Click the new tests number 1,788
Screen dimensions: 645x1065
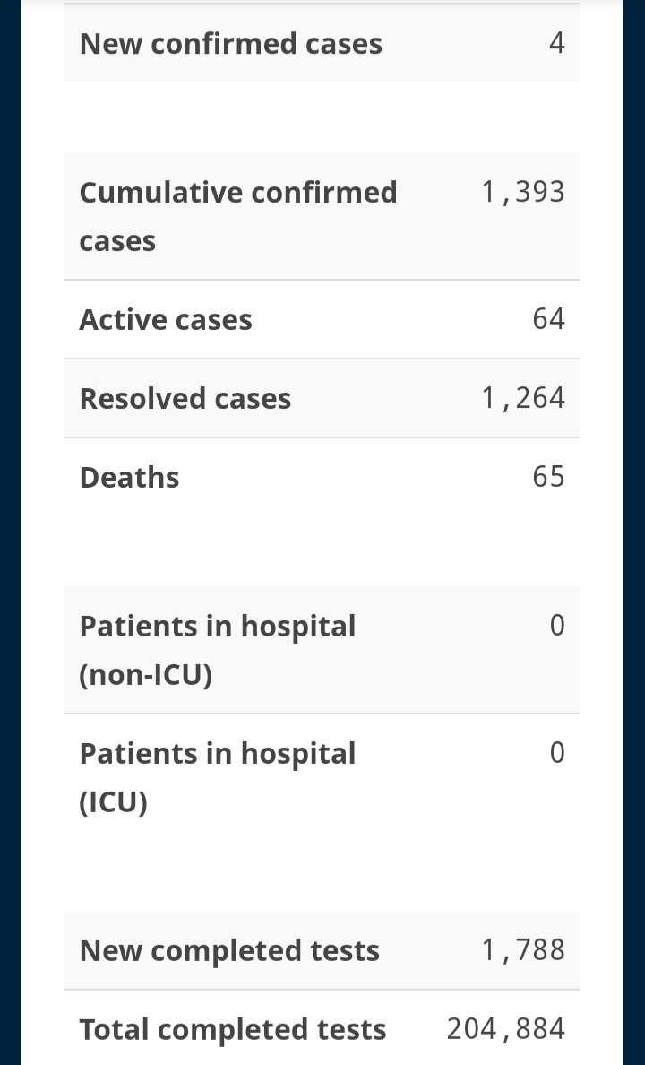tap(523, 950)
